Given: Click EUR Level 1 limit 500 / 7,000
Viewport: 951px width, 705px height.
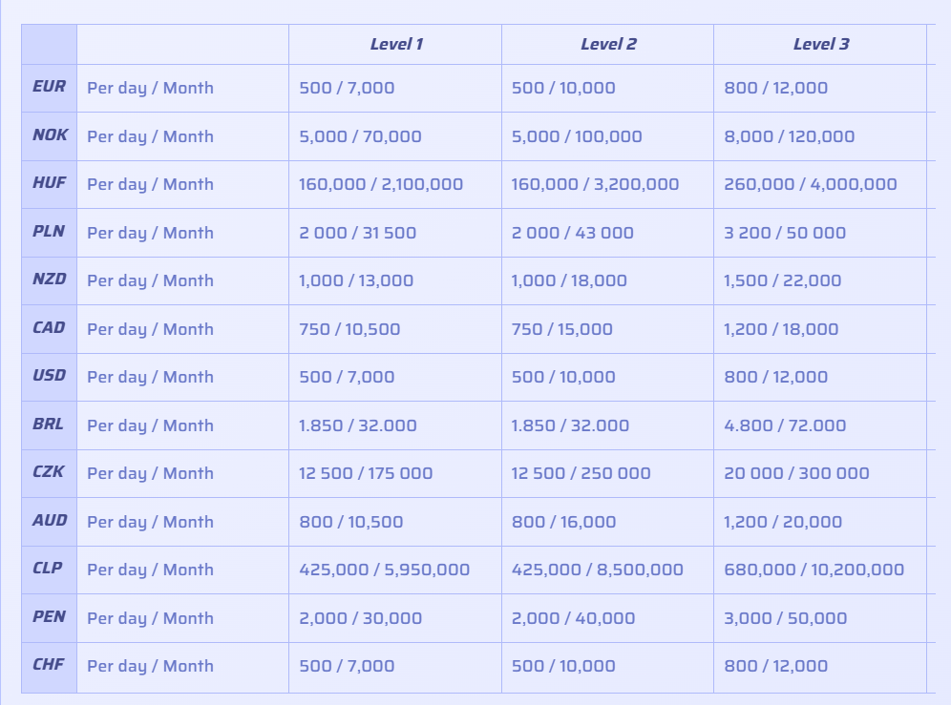Looking at the screenshot, I should (x=347, y=88).
